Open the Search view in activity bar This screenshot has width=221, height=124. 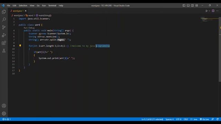tap(4, 19)
